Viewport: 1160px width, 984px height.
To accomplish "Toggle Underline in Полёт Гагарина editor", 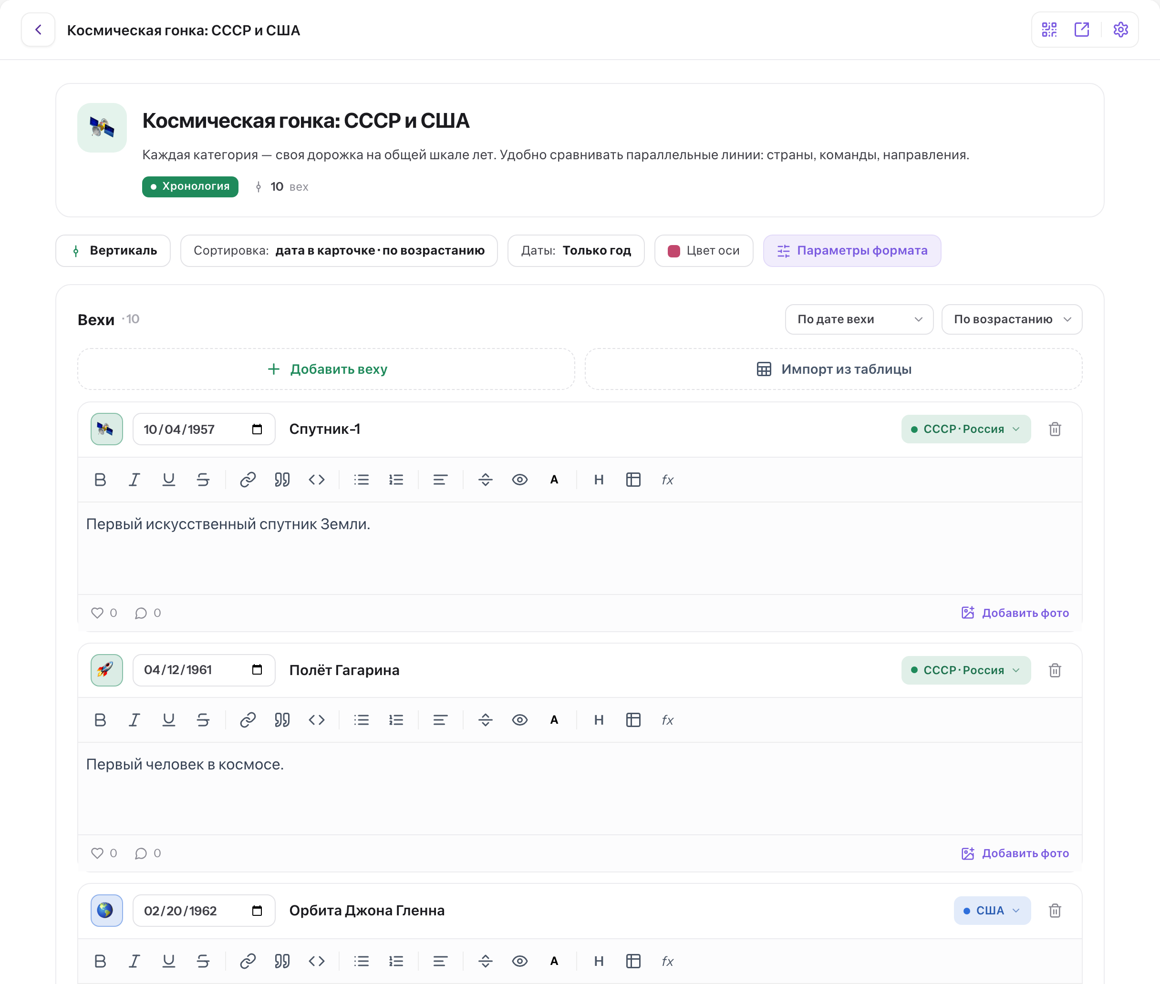I will click(x=168, y=720).
